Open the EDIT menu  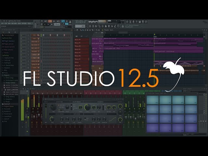pos(6,23)
